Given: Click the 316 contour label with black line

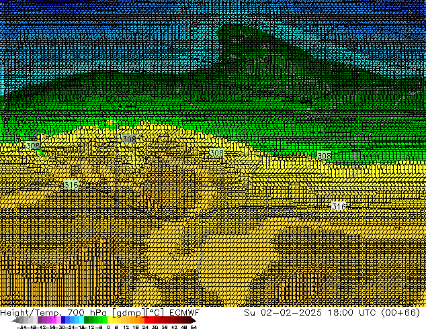Looking at the screenshot, I should [339, 206].
